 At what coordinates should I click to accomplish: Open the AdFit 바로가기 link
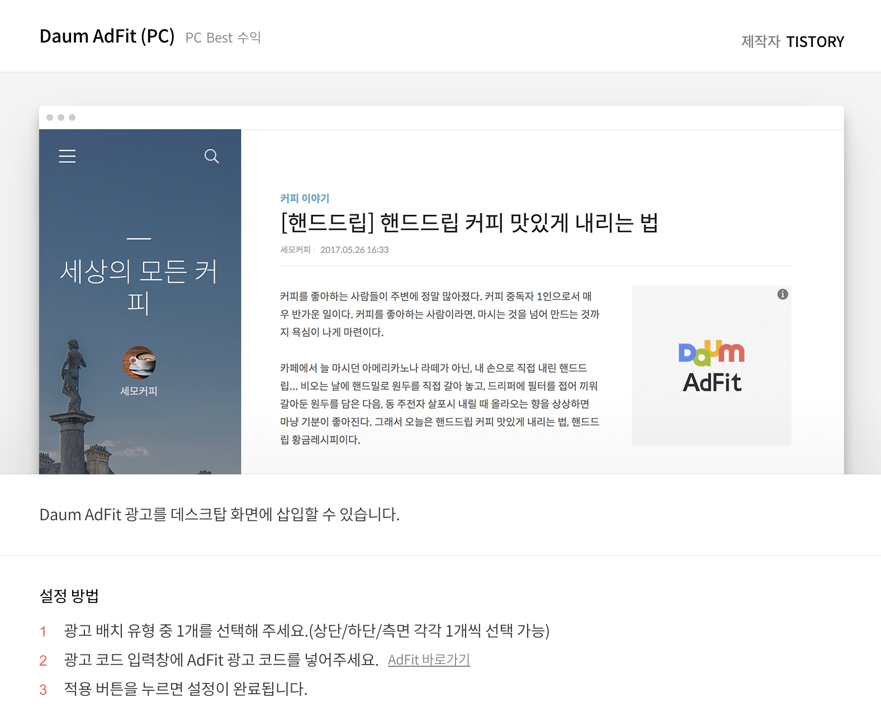click(x=429, y=660)
